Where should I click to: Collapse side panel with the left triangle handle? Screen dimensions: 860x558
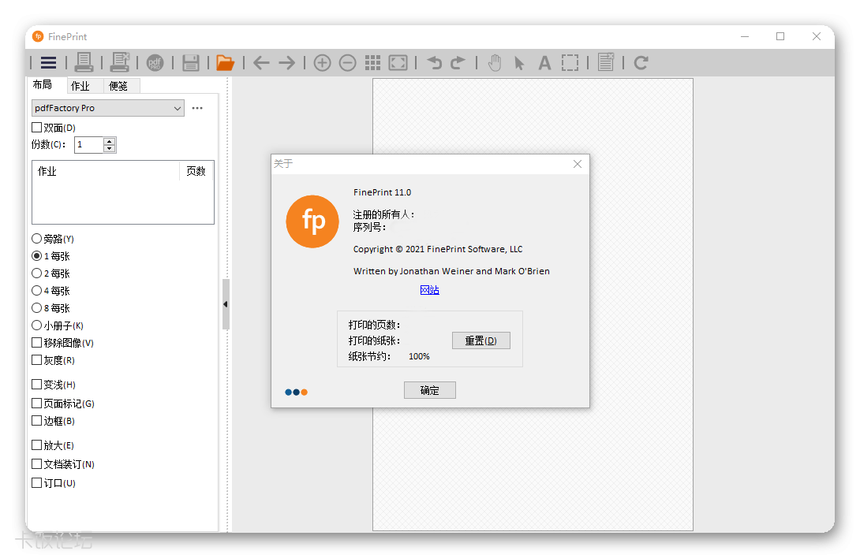226,304
